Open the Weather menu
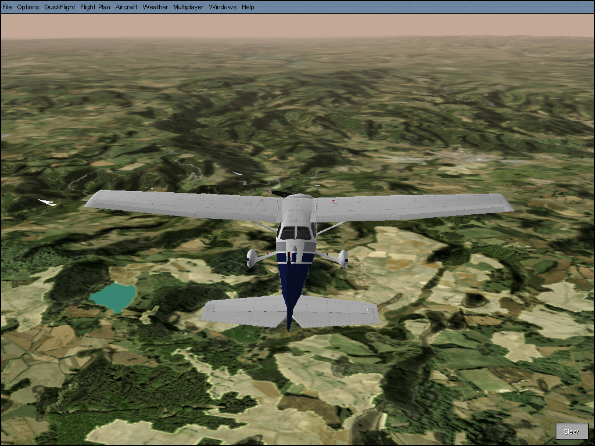Screen dimensions: 595x446 155,7
